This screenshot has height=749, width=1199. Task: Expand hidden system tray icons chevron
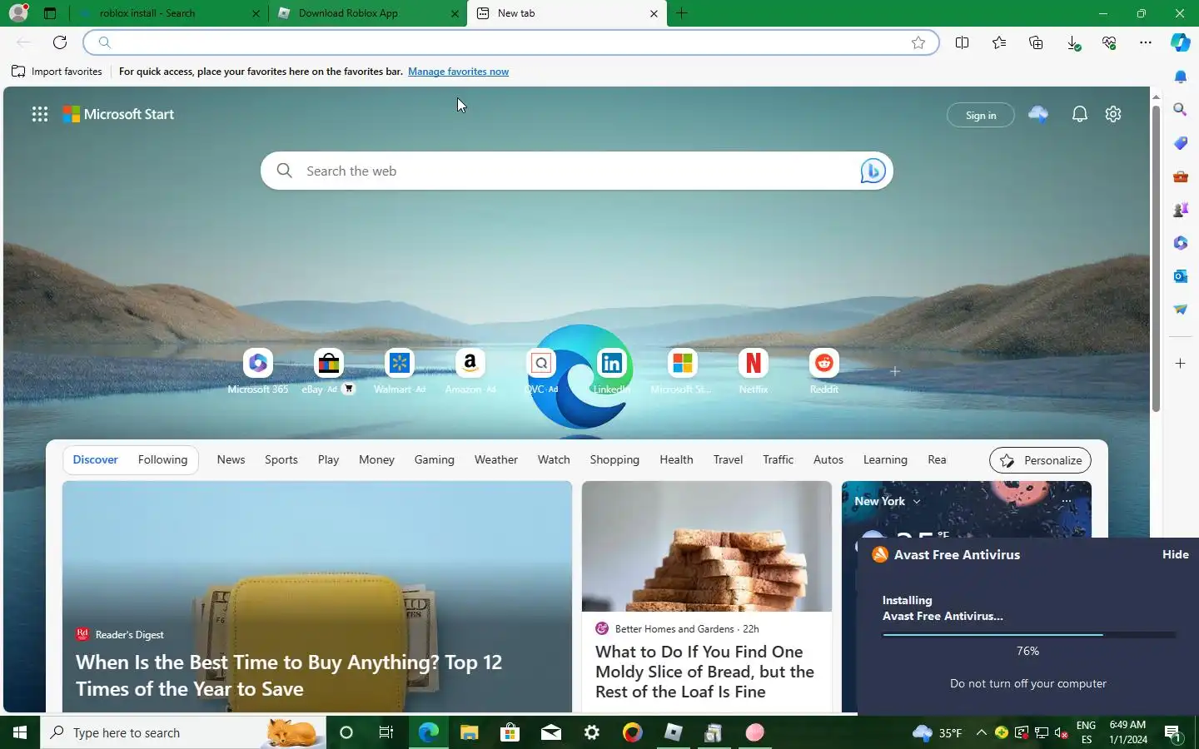(981, 732)
